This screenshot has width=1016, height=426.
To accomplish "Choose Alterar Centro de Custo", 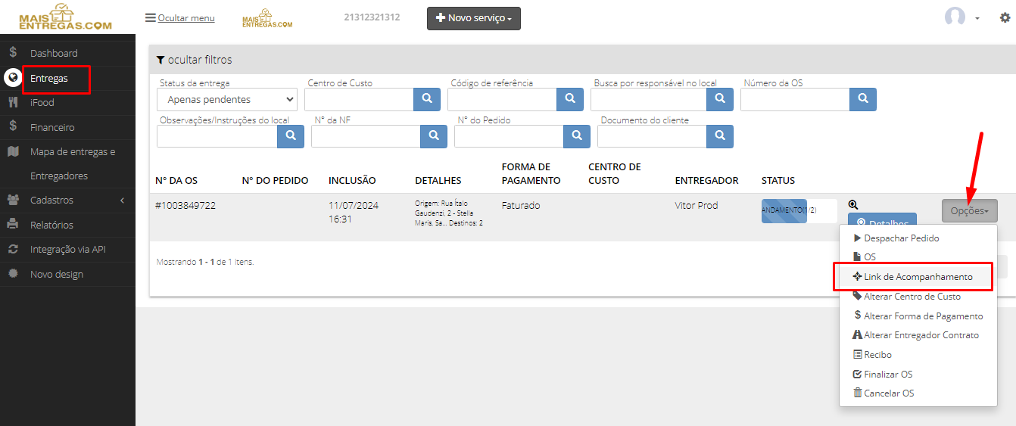I will (x=906, y=297).
